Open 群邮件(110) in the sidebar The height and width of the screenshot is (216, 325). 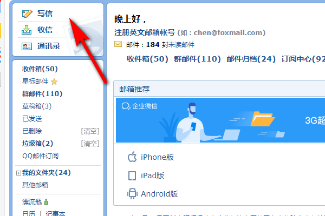42,93
